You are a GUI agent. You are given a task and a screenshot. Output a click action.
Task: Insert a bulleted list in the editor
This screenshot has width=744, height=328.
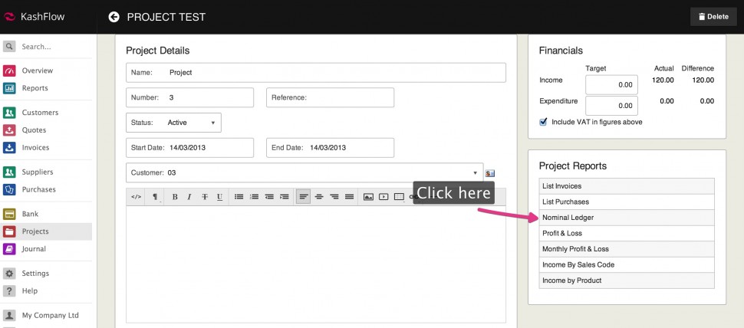pos(239,197)
